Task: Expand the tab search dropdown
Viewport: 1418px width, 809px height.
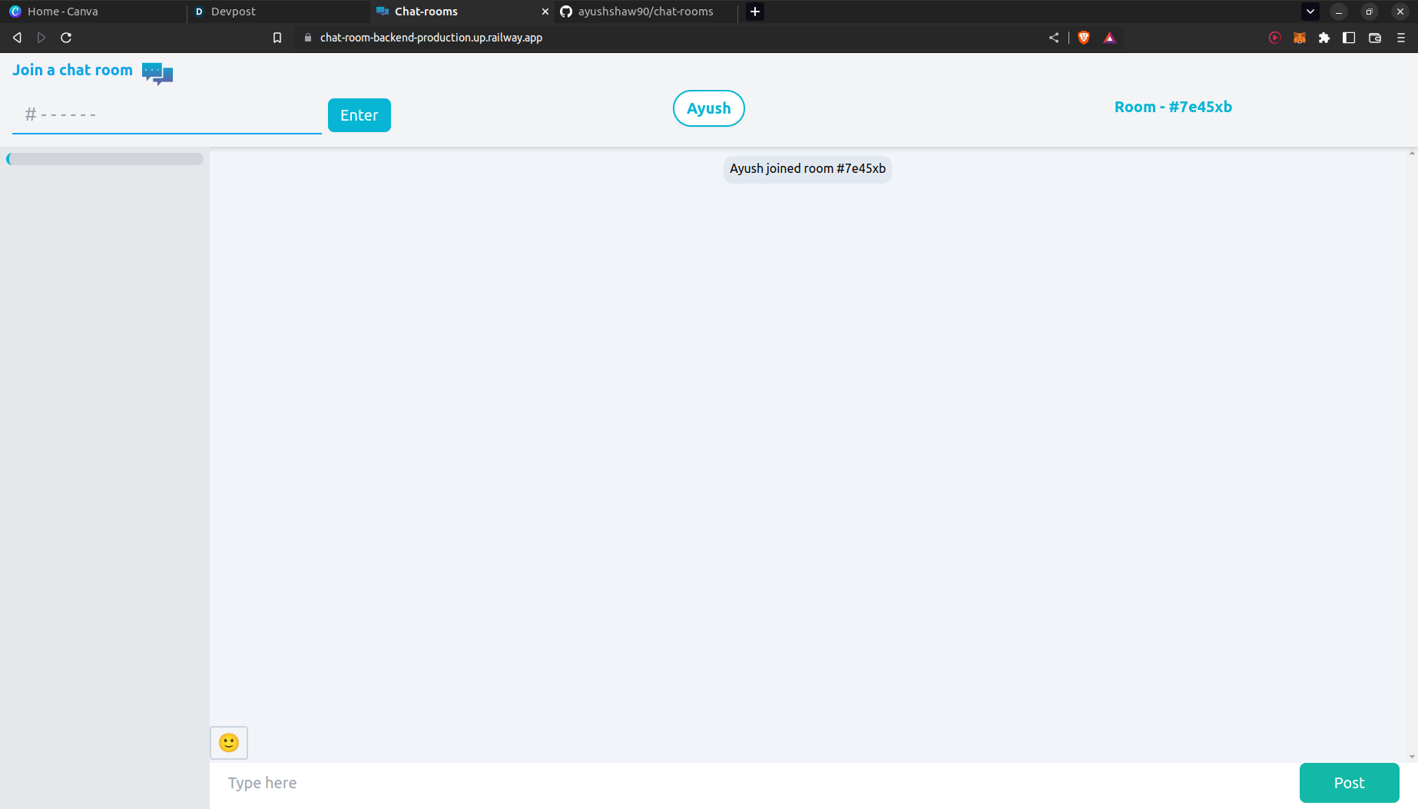Action: [x=1310, y=12]
